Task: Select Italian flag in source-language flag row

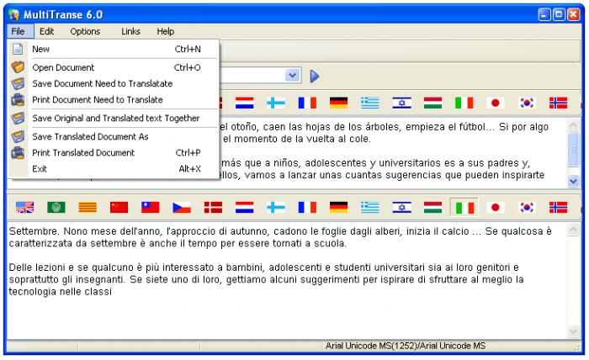Action: click(x=464, y=103)
